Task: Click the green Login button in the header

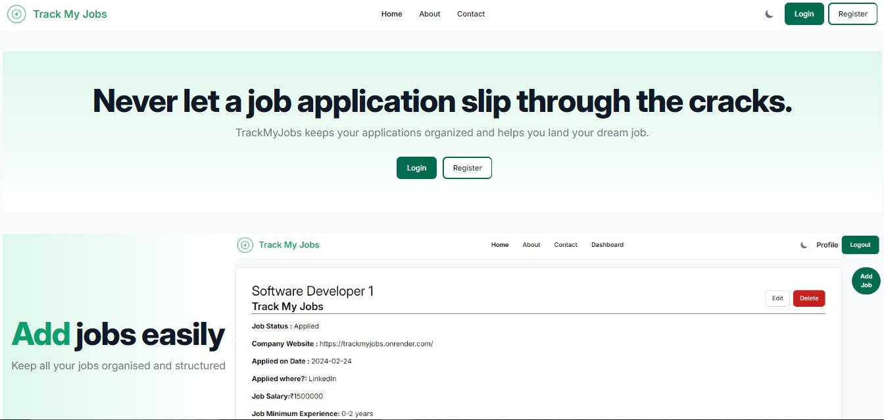Action: tap(804, 14)
